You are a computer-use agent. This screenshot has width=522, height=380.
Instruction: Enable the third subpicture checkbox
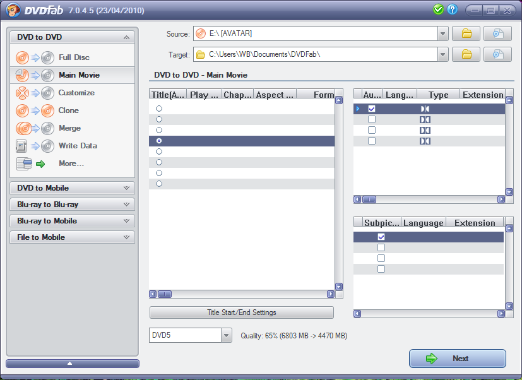381,258
